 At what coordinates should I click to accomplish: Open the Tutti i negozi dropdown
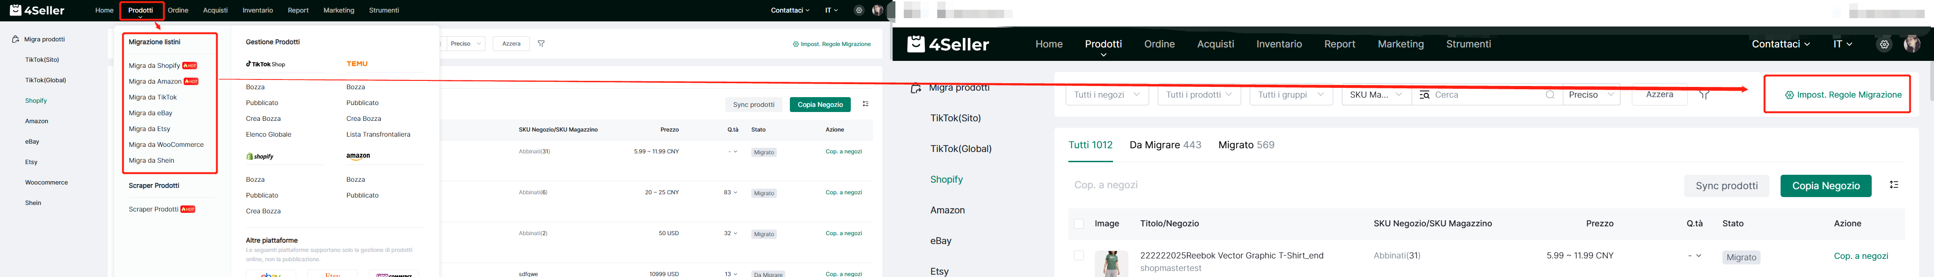click(1106, 95)
